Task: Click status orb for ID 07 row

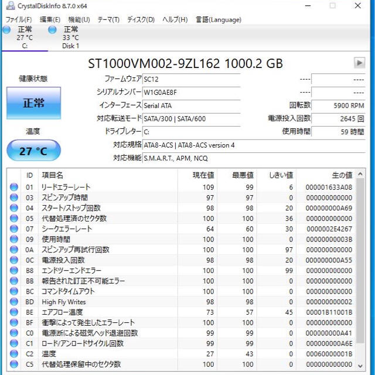Action: pyautogui.click(x=14, y=229)
